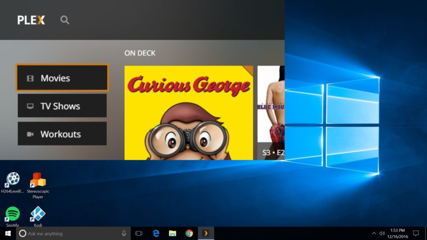
Task: Open File Explorer from the taskbar
Action: [173, 233]
